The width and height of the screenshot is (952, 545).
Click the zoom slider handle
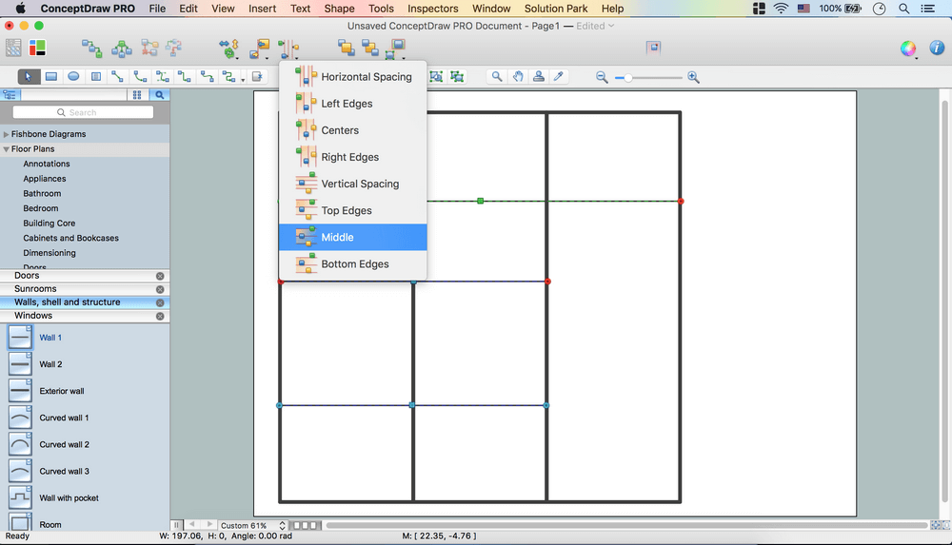click(x=628, y=78)
